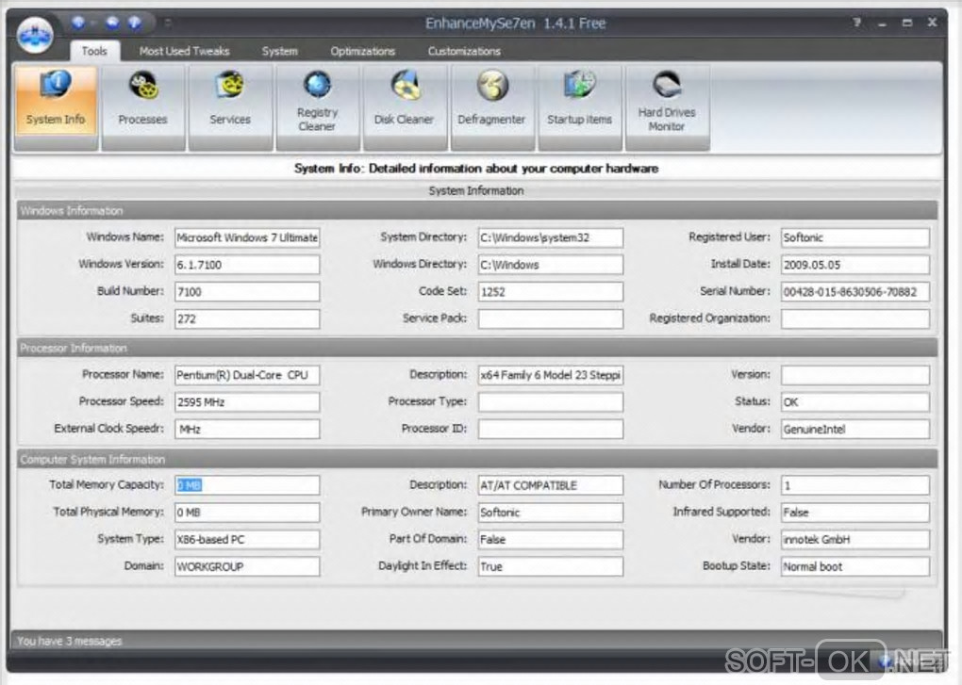Select the Windows Name text field
This screenshot has height=685, width=962.
coord(247,237)
